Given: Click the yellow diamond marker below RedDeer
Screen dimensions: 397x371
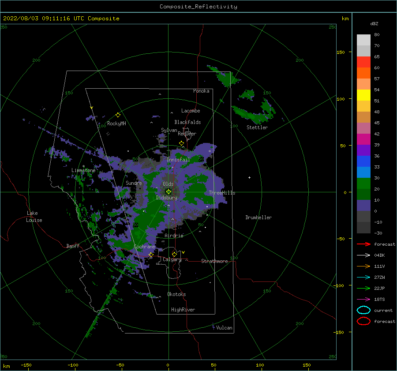Looking at the screenshot, I should click(181, 143).
